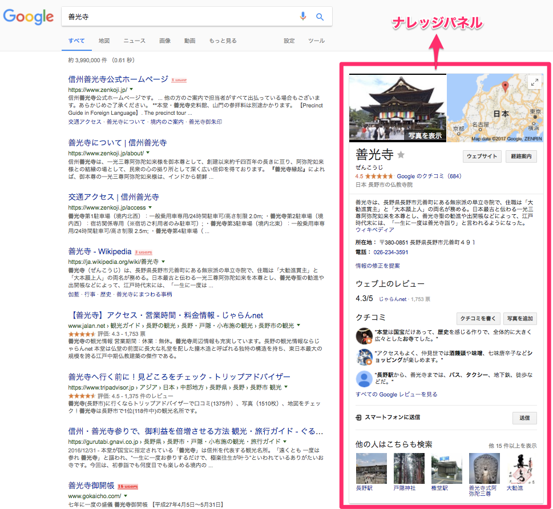Open 信州・善光寺参りで result title

tap(196, 431)
